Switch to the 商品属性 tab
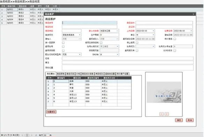This screenshot has width=204, height=137. (x=51, y=74)
